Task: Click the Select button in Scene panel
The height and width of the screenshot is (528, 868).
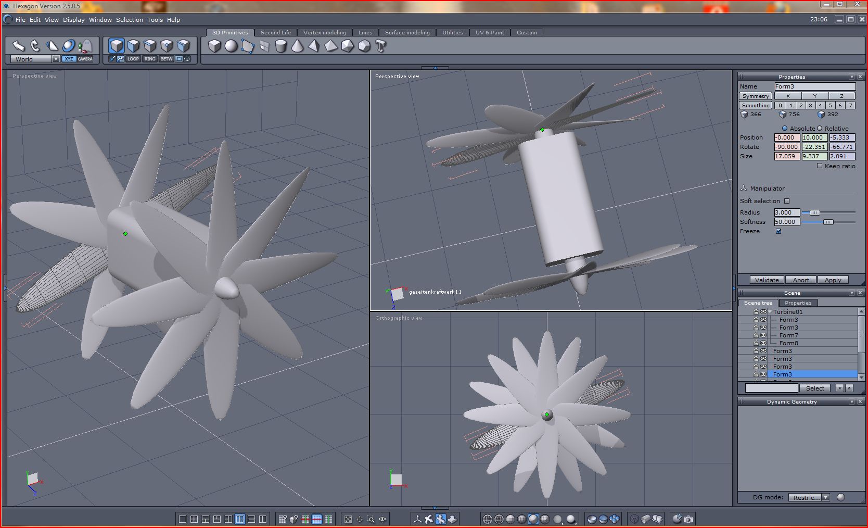Action: tap(815, 388)
